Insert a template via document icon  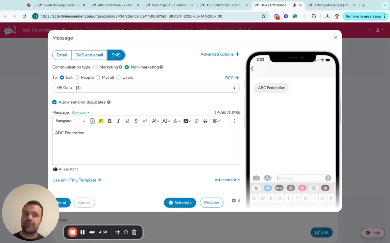[92, 121]
